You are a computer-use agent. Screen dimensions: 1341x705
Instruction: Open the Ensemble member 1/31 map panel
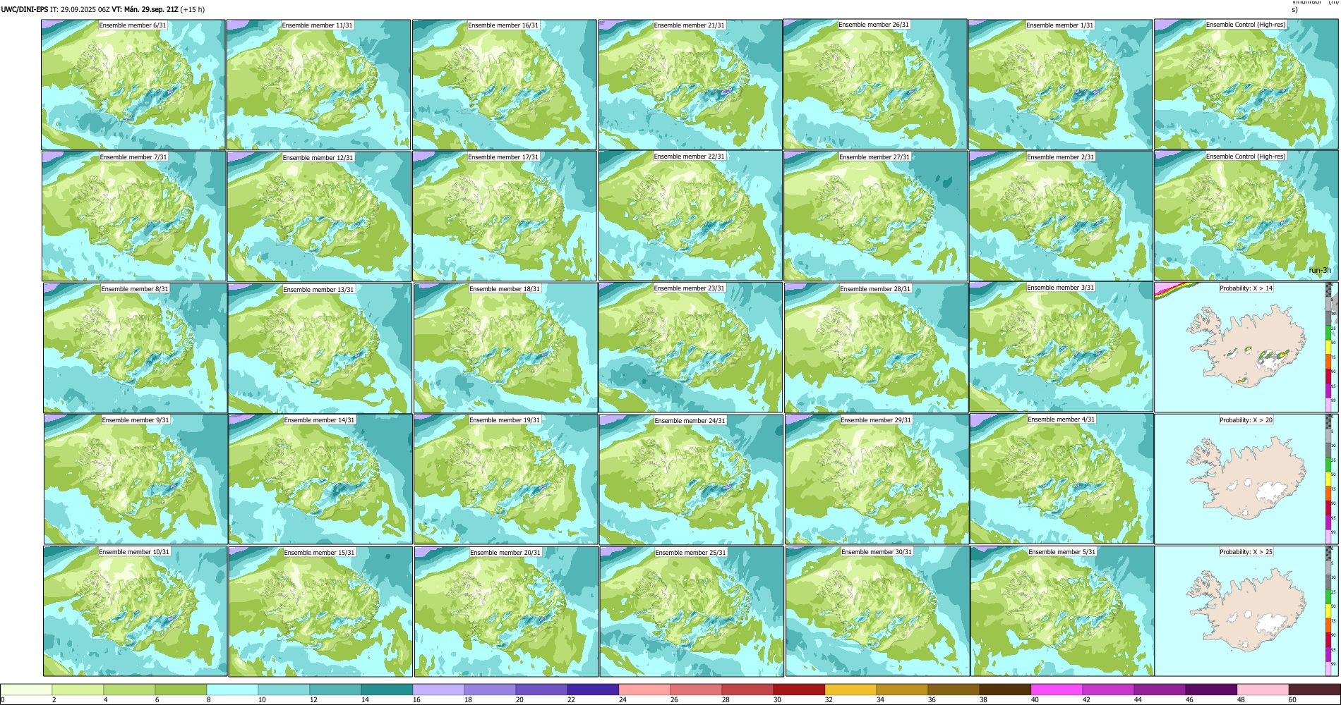[1060, 85]
